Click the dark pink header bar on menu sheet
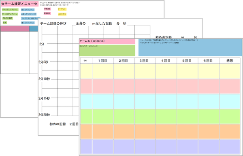Screen dimensions: 243x156 coord(15,29)
